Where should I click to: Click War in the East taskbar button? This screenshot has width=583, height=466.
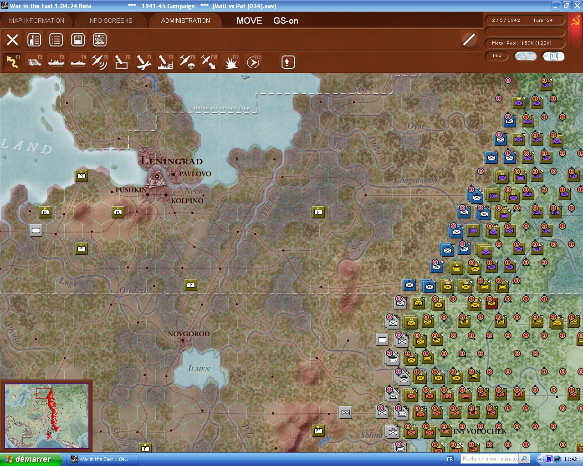[x=103, y=459]
